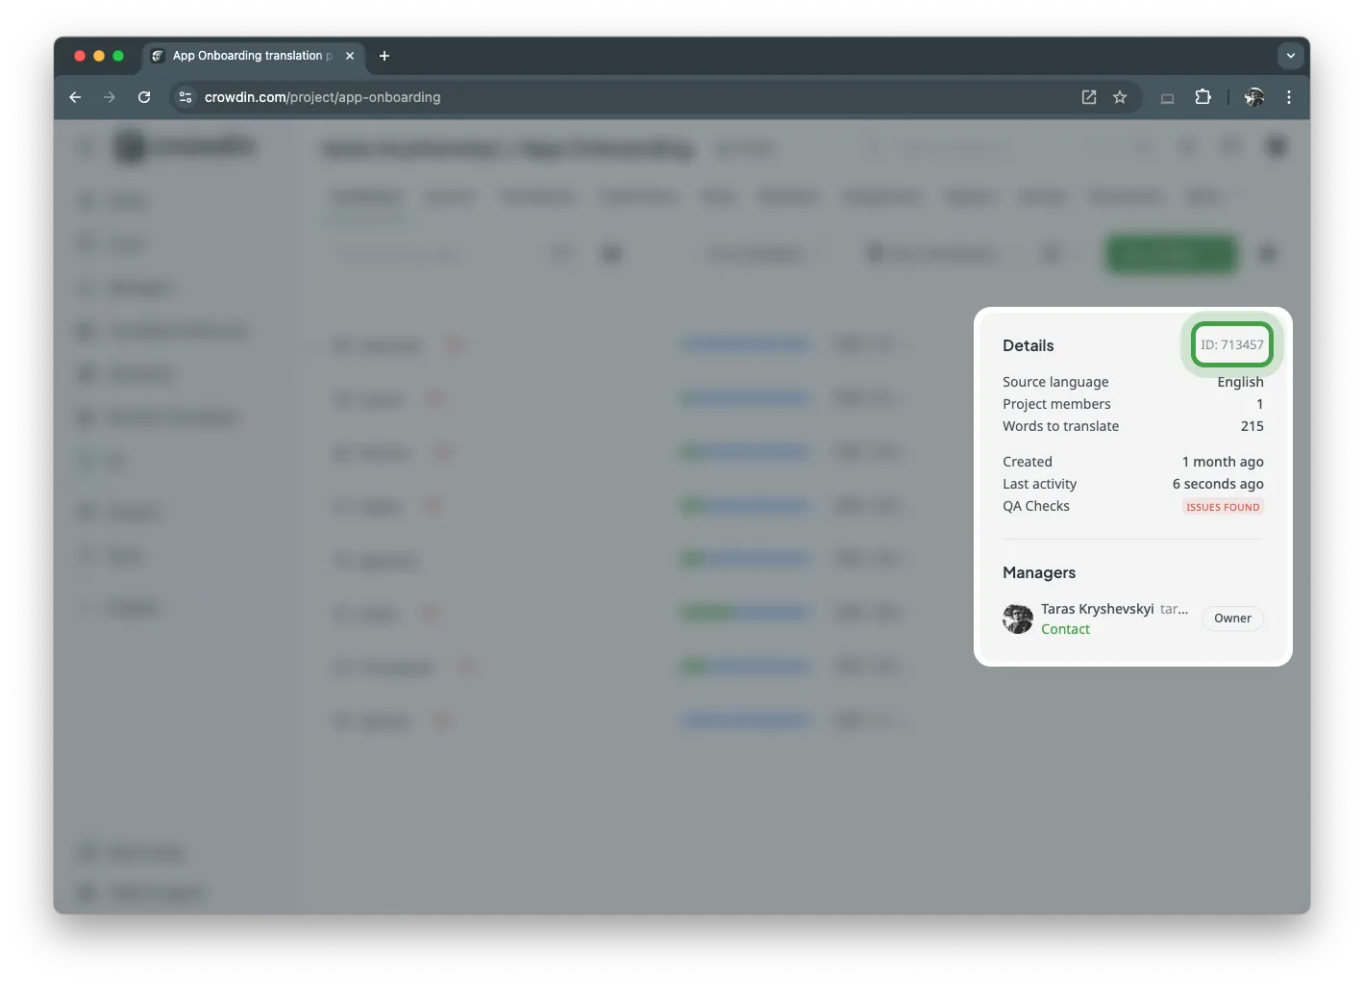This screenshot has height=985, width=1364.
Task: Open a new tab with the plus button
Action: [384, 56]
